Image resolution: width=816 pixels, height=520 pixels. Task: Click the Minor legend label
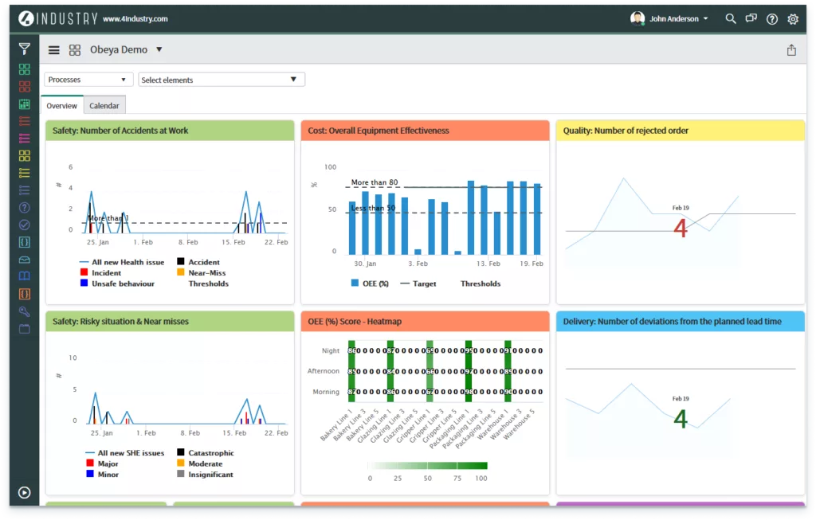108,475
